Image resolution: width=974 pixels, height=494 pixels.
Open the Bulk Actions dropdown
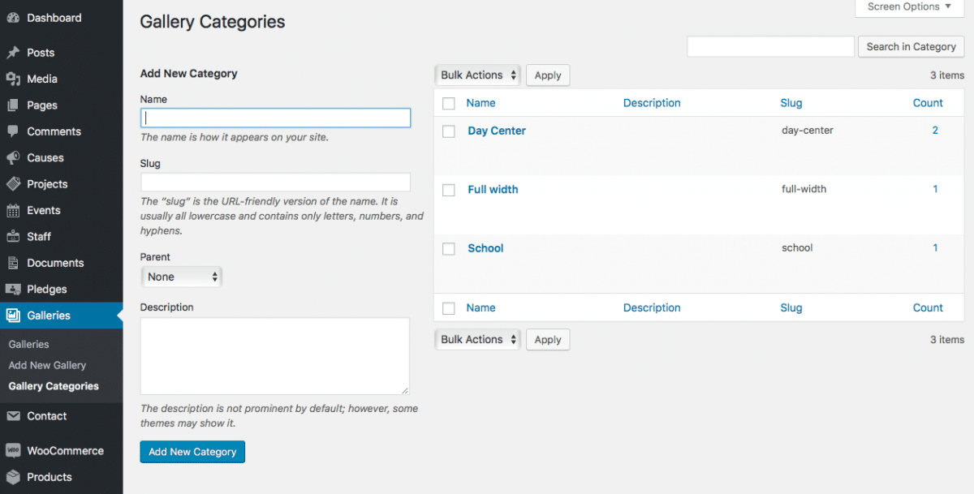[x=477, y=75]
